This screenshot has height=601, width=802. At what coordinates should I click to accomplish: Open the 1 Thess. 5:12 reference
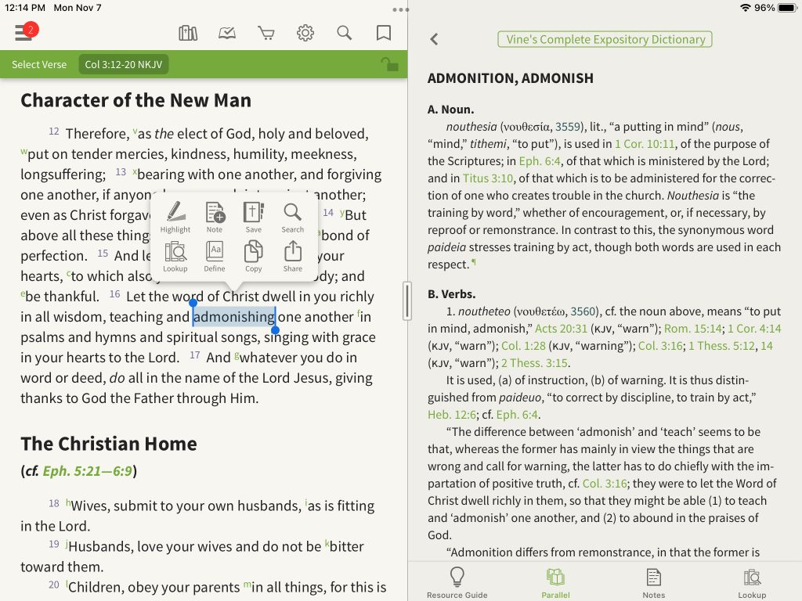point(721,346)
